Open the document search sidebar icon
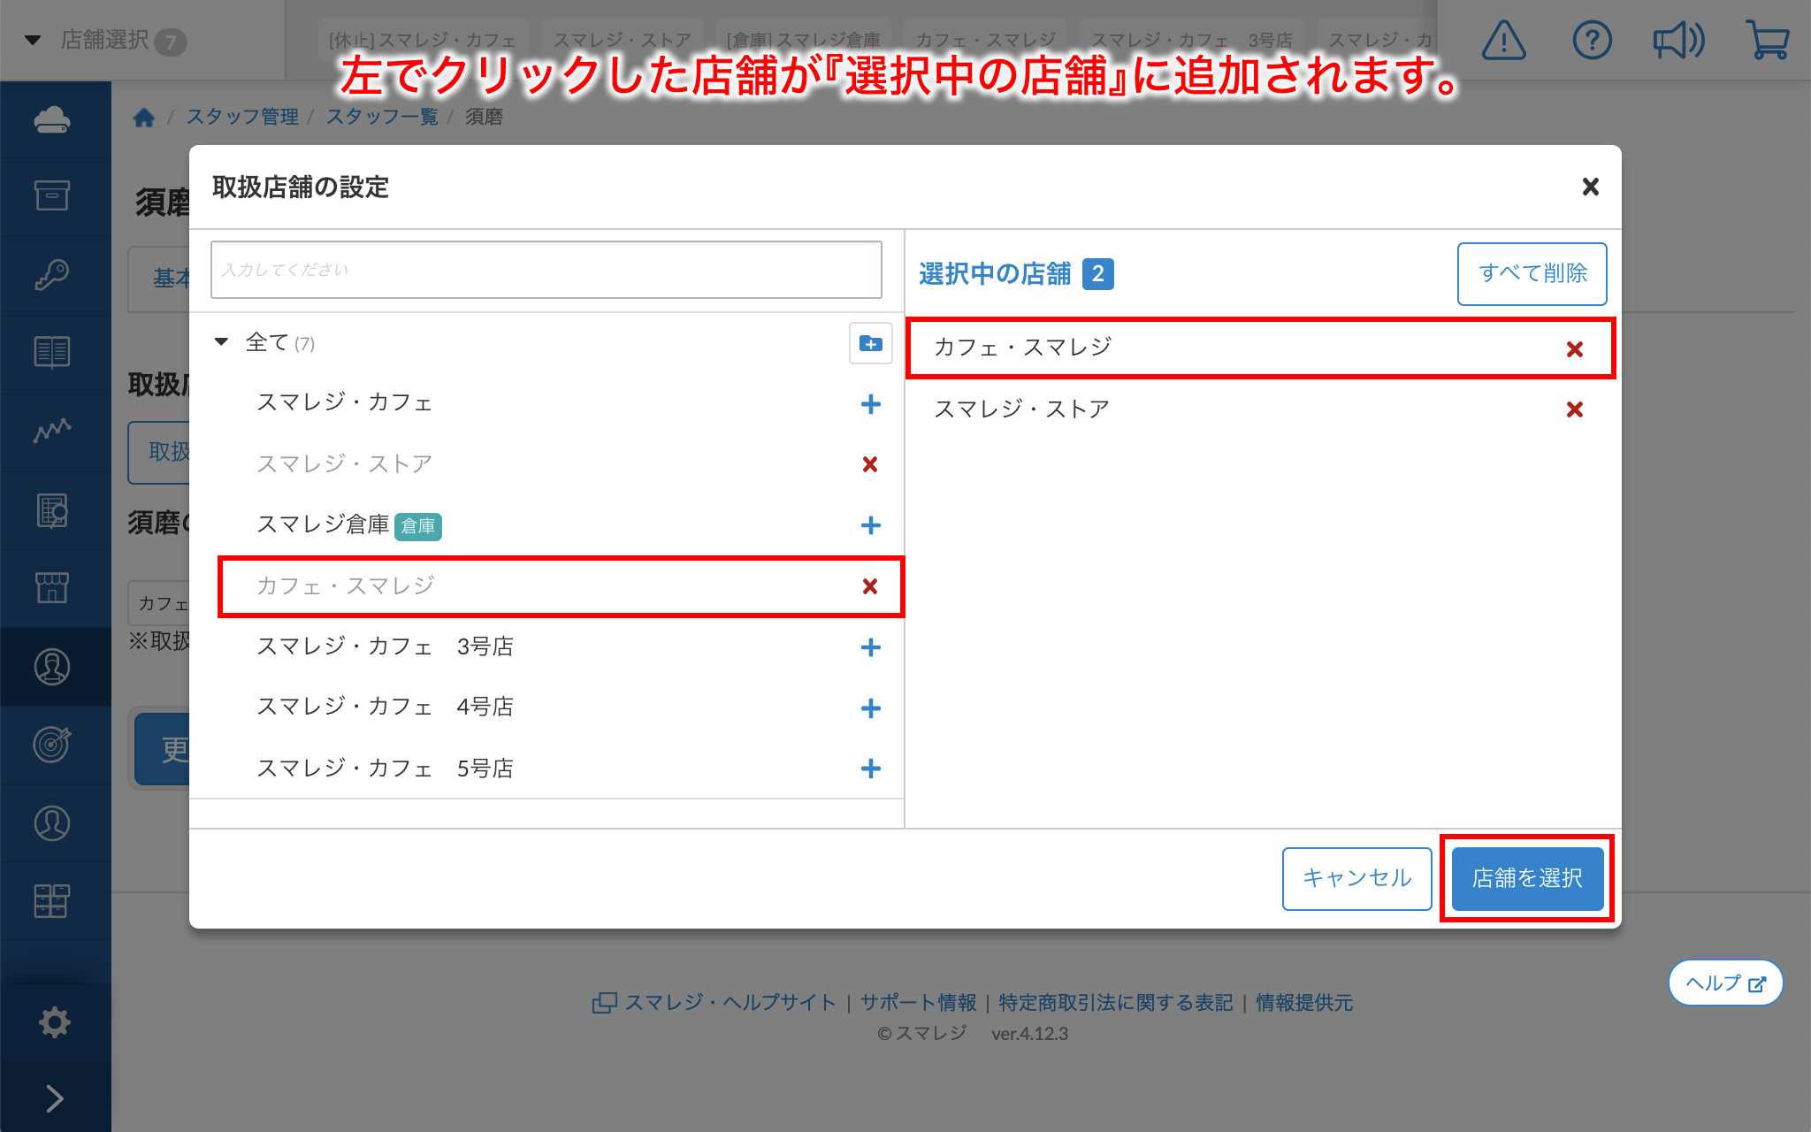 tap(52, 510)
